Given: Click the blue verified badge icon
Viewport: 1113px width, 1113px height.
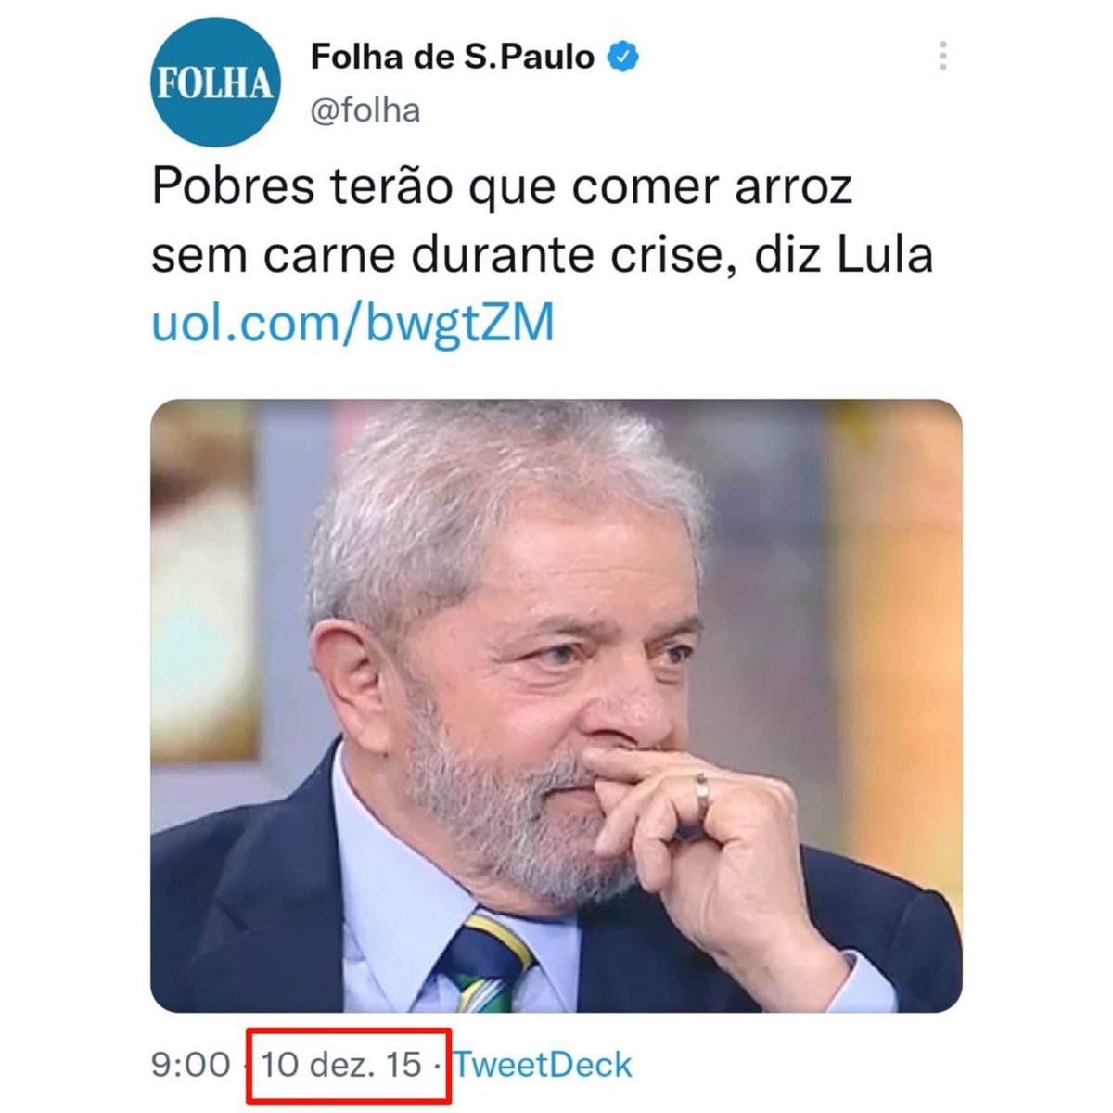Looking at the screenshot, I should 623,58.
